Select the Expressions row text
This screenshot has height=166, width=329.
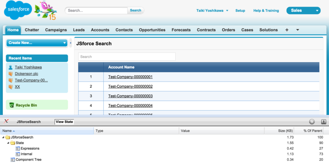click(x=30, y=148)
